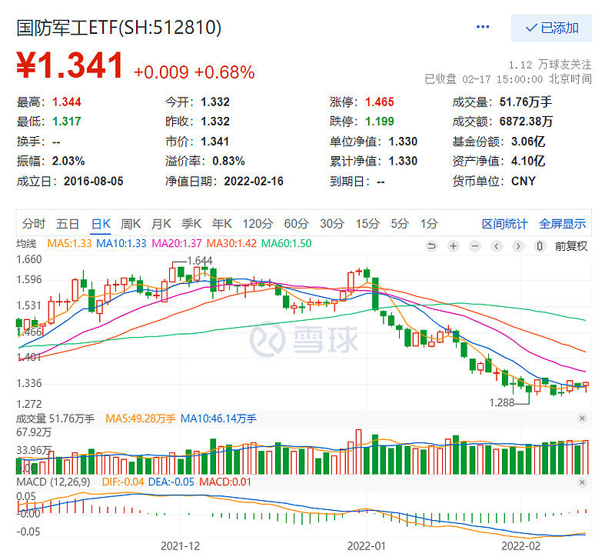
Task: Click the 成交额 6872.38万 value
Action: click(526, 122)
